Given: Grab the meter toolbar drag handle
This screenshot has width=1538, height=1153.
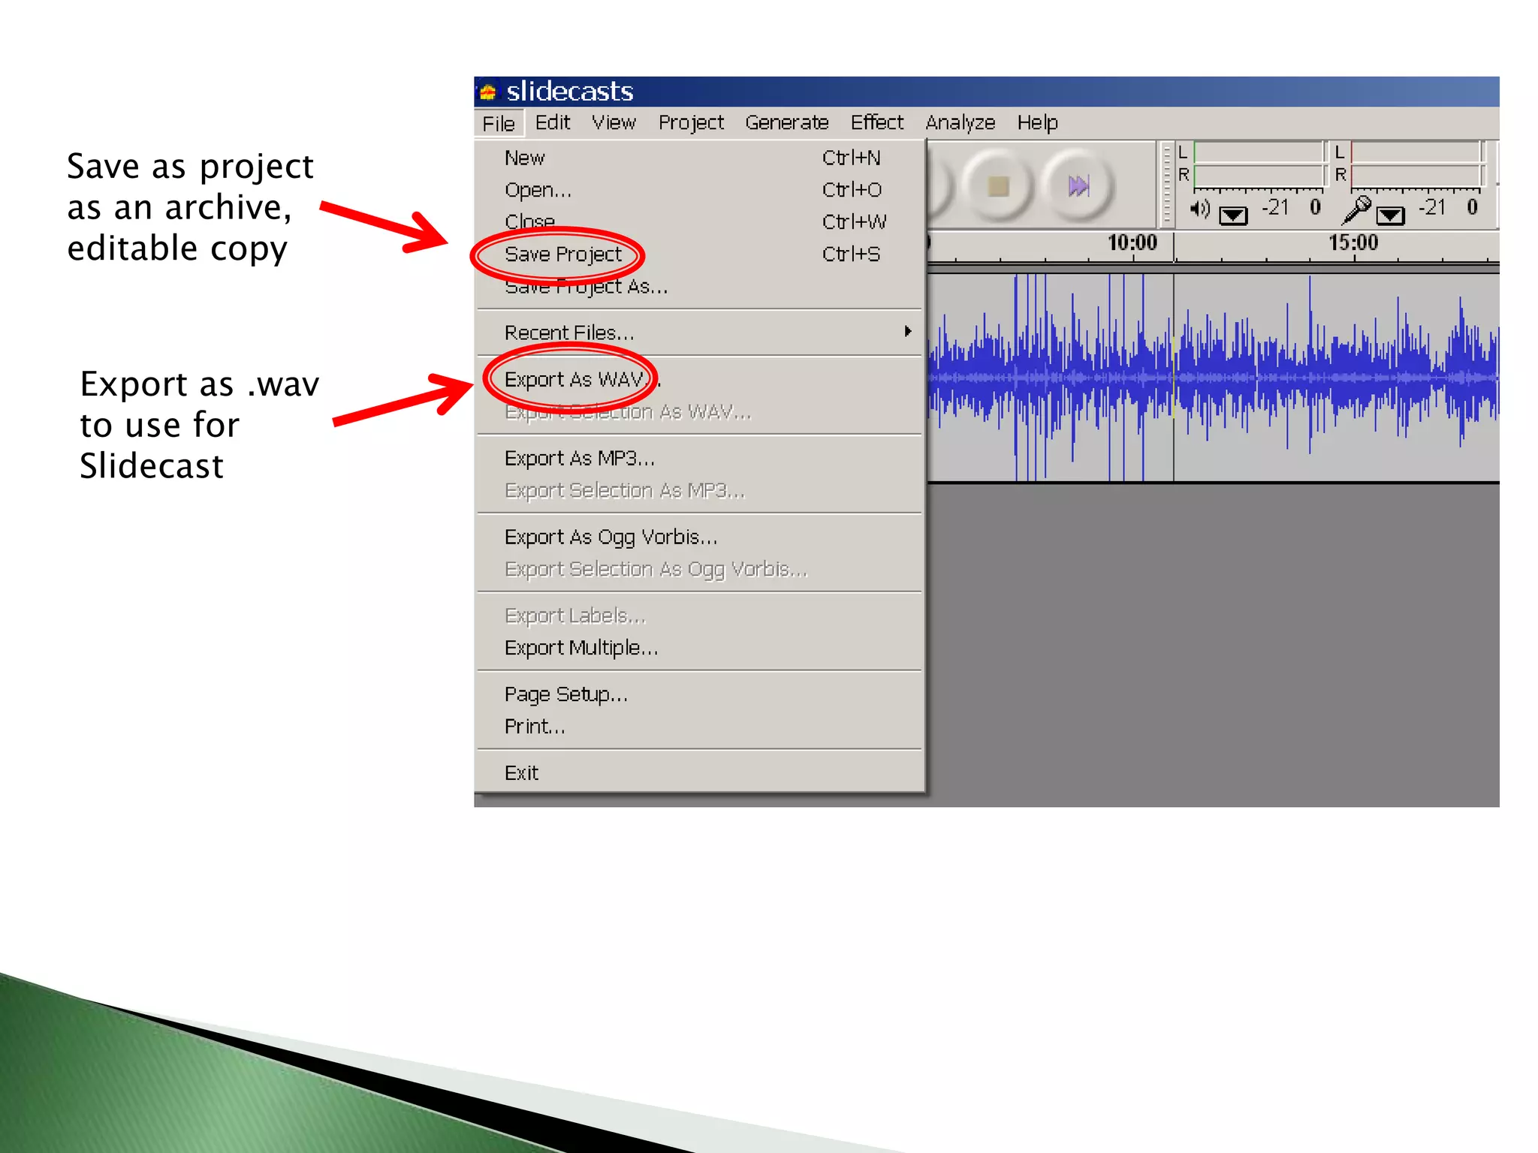Looking at the screenshot, I should point(1166,185).
